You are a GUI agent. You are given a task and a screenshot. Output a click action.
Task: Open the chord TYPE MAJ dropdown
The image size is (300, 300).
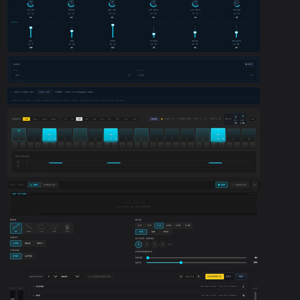72,75
